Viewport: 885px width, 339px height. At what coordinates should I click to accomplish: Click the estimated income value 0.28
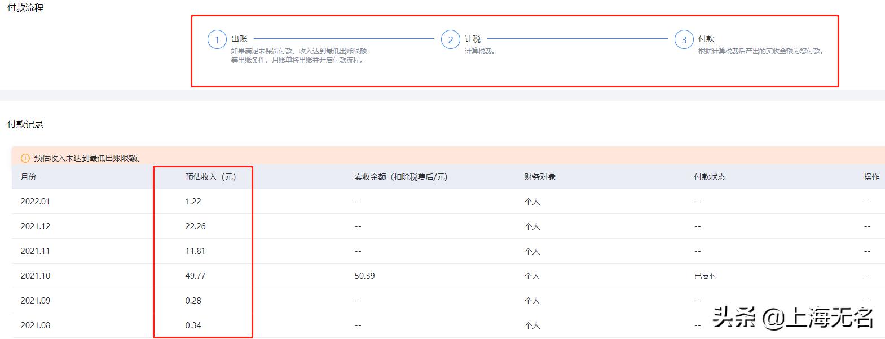pos(193,301)
